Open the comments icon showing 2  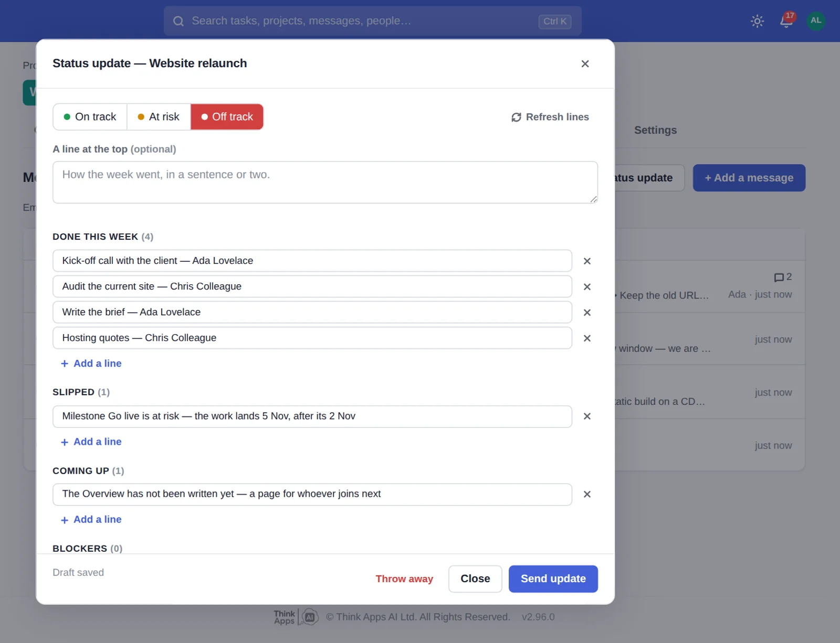783,277
